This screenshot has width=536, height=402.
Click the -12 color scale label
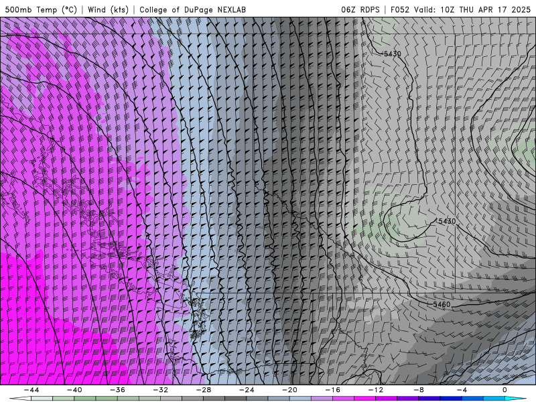(x=376, y=390)
